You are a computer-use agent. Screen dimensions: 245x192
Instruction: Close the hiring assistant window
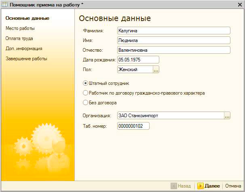pos(239,4)
